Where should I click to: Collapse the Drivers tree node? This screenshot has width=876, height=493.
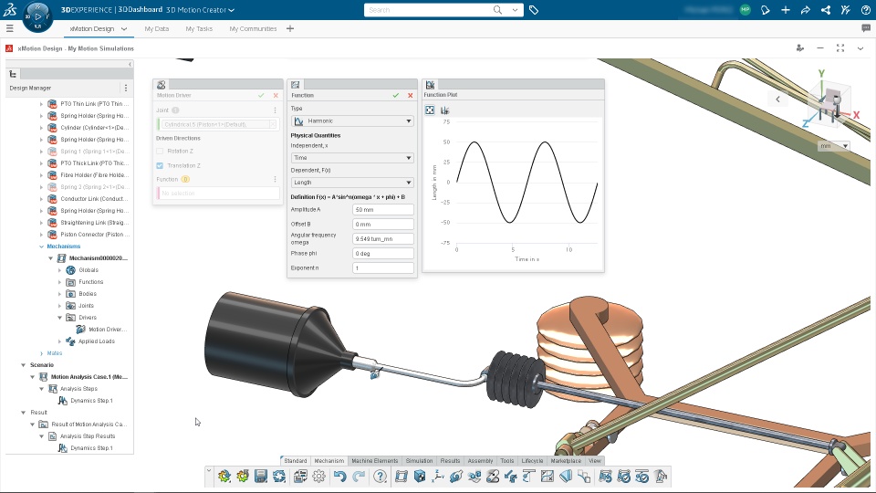pos(60,318)
